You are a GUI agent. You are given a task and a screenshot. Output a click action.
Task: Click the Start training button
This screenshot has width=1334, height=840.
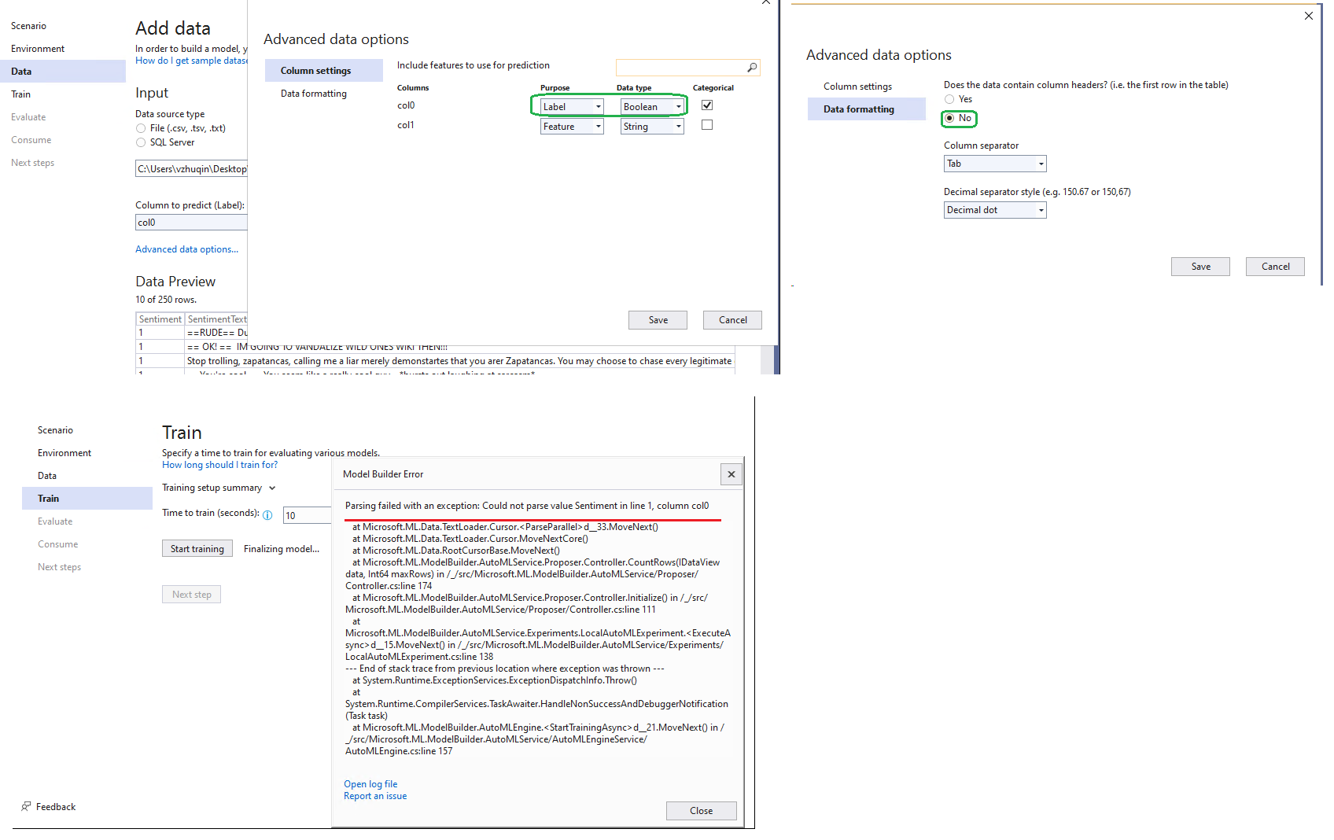(197, 548)
